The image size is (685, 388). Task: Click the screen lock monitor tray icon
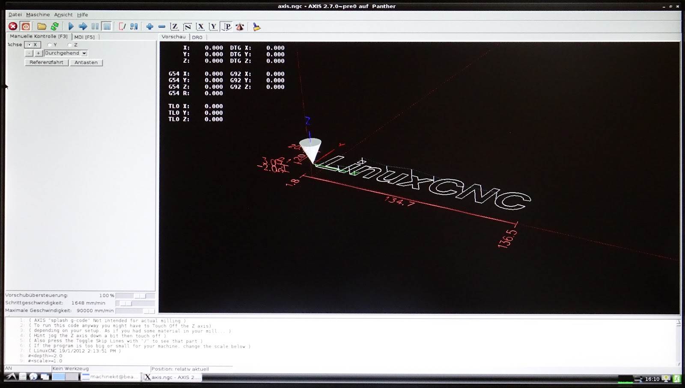(666, 379)
